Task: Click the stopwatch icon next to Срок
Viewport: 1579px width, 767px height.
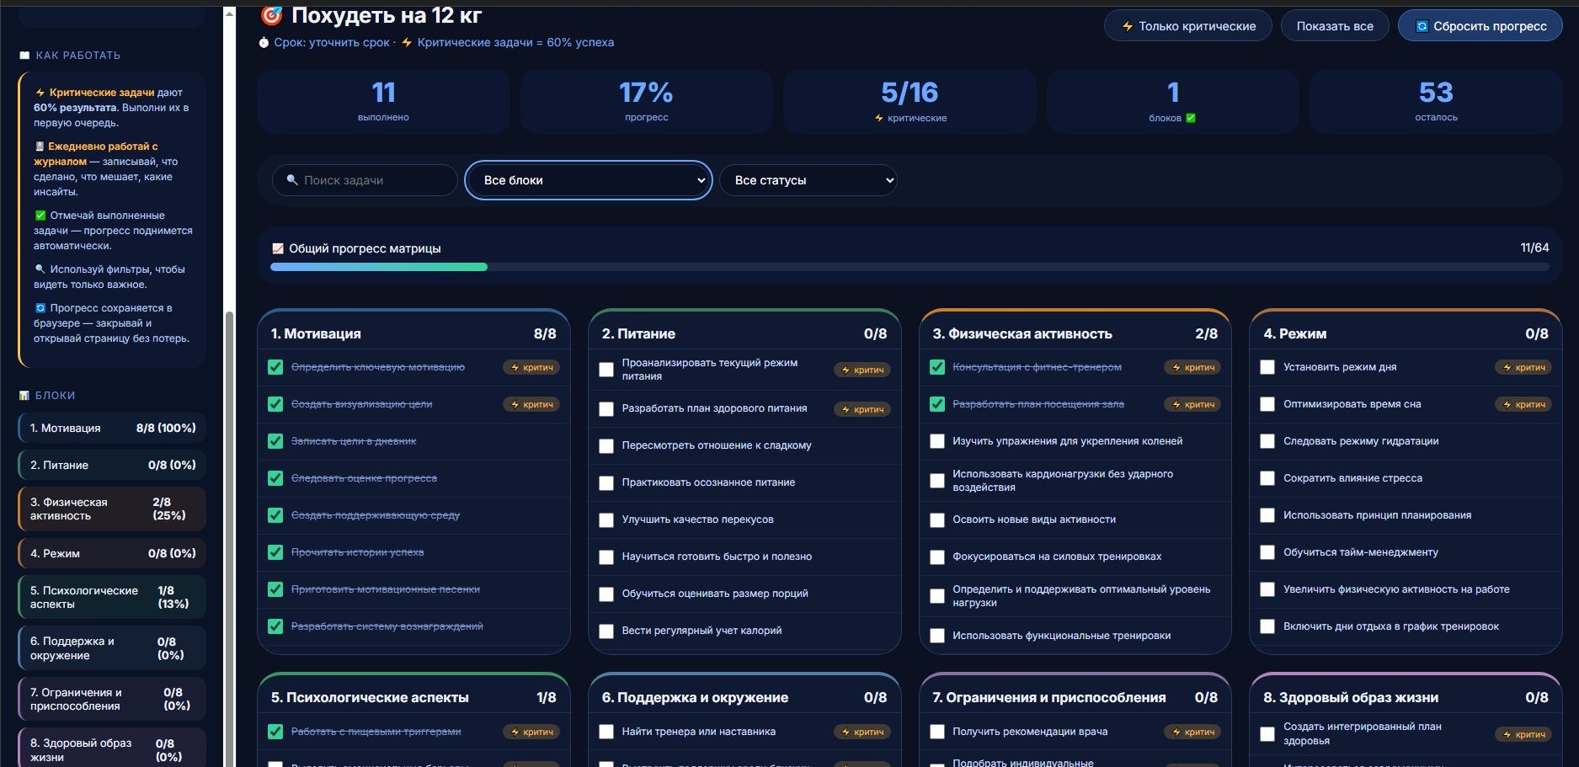Action: [x=264, y=42]
